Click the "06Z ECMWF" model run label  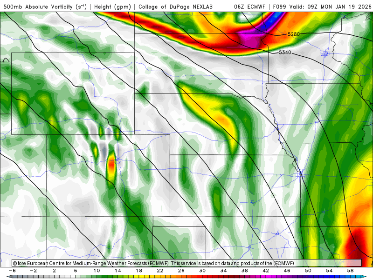249,7
